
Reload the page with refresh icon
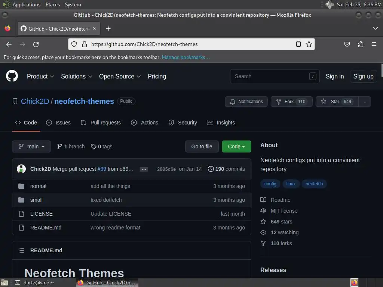click(x=36, y=44)
